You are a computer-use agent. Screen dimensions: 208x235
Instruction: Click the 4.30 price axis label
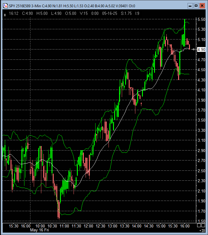(x=201, y=80)
